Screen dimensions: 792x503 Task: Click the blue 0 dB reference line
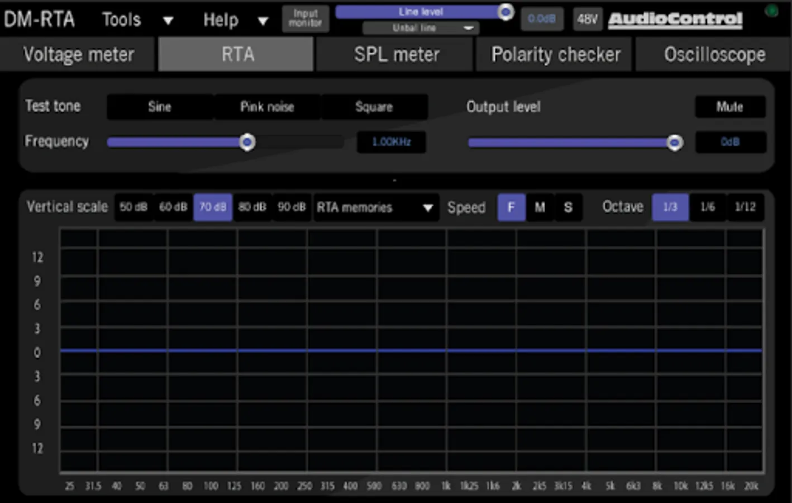(411, 350)
